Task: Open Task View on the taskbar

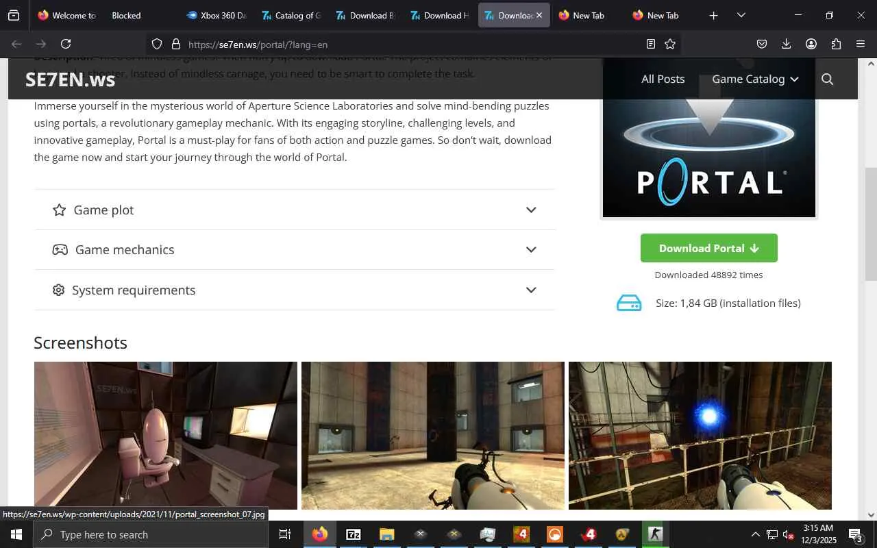Action: pos(285,534)
